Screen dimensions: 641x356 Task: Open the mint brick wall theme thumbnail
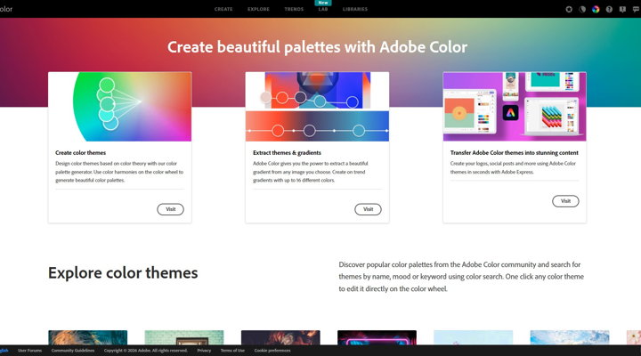coord(184,337)
